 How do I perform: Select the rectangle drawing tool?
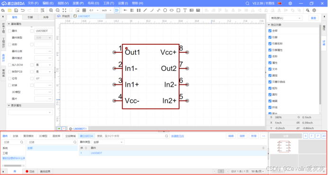[178, 10]
